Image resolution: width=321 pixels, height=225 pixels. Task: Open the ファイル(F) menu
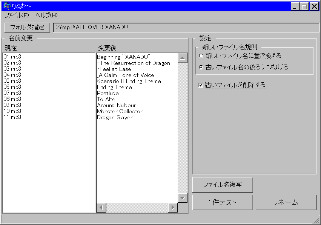tap(17, 15)
